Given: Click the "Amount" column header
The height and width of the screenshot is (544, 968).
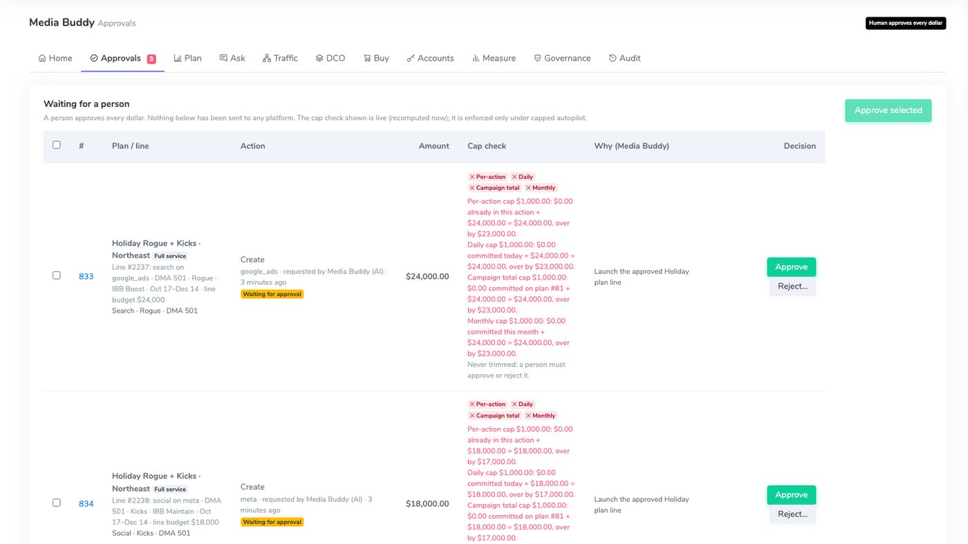Looking at the screenshot, I should click(x=434, y=146).
